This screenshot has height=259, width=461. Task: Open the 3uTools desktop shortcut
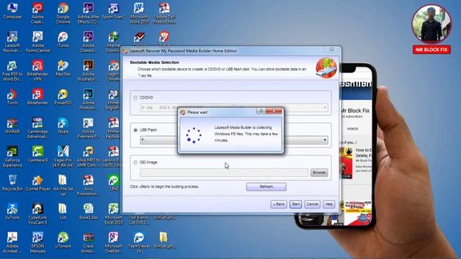click(x=12, y=212)
